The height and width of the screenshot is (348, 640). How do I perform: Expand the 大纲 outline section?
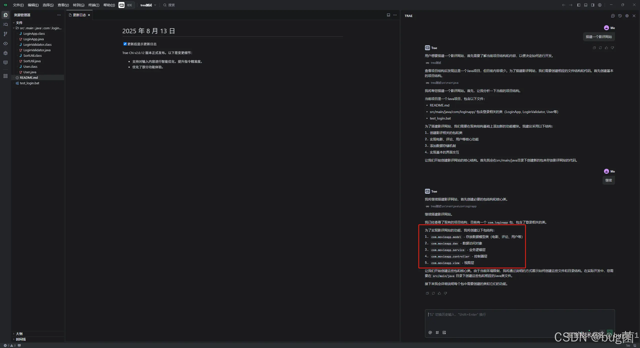(19, 334)
